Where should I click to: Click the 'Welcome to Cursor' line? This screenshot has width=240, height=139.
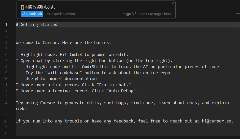point(64,42)
